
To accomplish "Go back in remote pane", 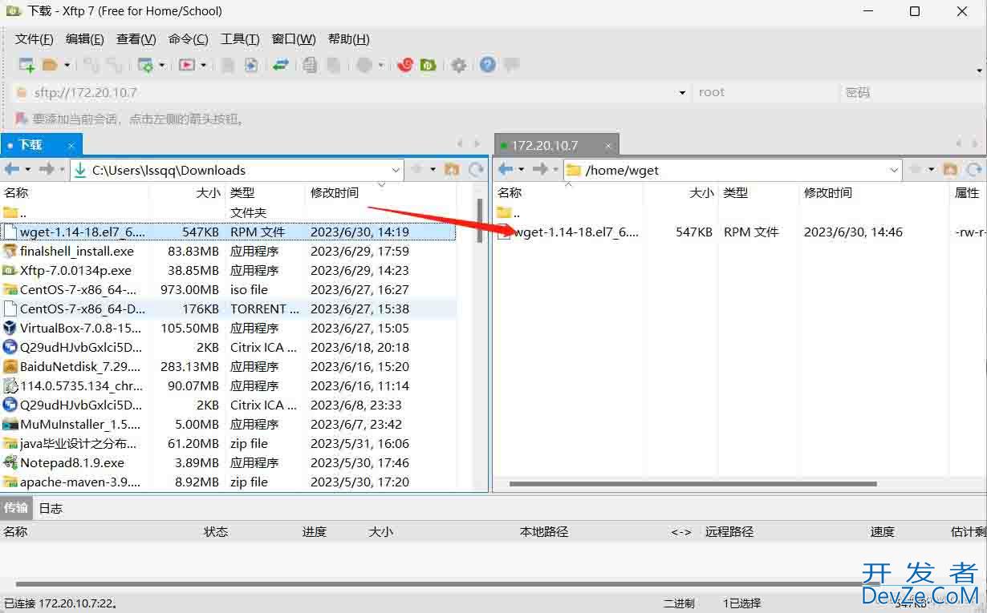I will click(x=506, y=169).
